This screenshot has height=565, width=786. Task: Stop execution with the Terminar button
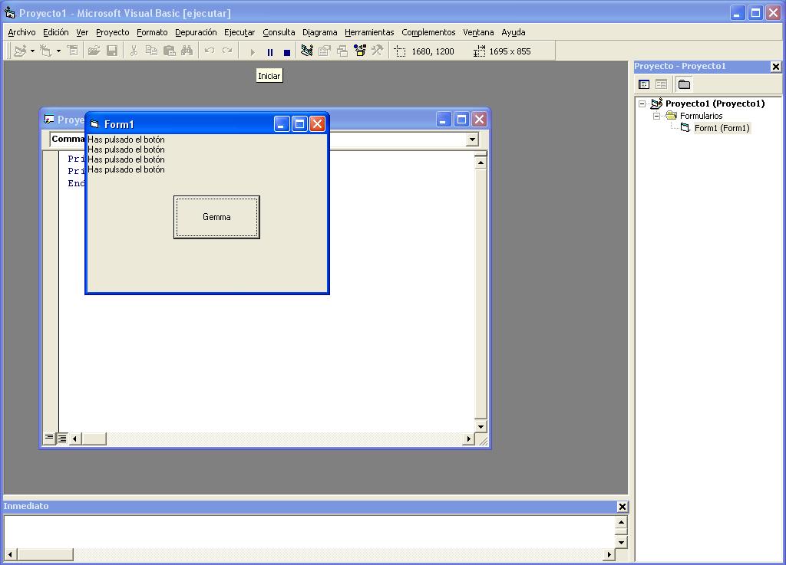coord(286,51)
